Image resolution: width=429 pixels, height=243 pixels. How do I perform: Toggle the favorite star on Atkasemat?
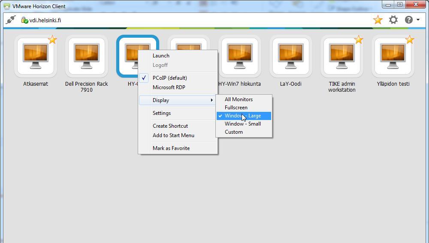click(x=52, y=39)
